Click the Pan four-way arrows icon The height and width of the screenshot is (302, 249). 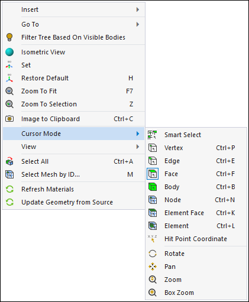click(153, 267)
